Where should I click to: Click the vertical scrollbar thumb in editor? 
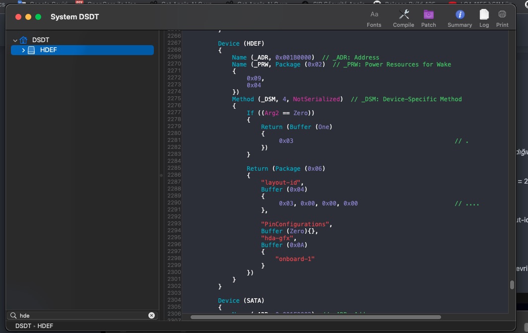click(x=512, y=285)
